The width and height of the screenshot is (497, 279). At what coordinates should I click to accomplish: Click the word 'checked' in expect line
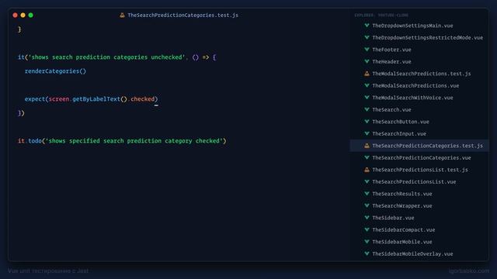(x=142, y=99)
